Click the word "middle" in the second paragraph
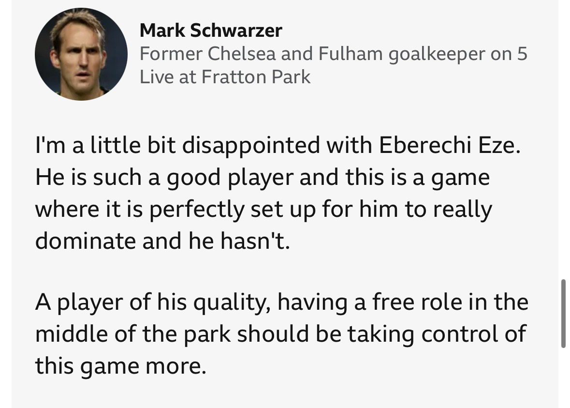Image resolution: width=570 pixels, height=408 pixels. (72, 335)
